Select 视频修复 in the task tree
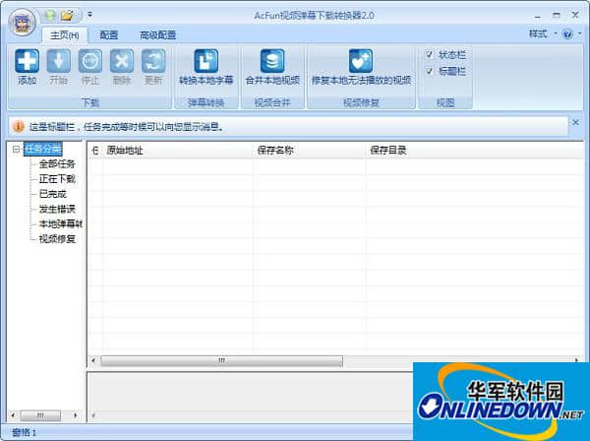590x441 pixels. 57,239
